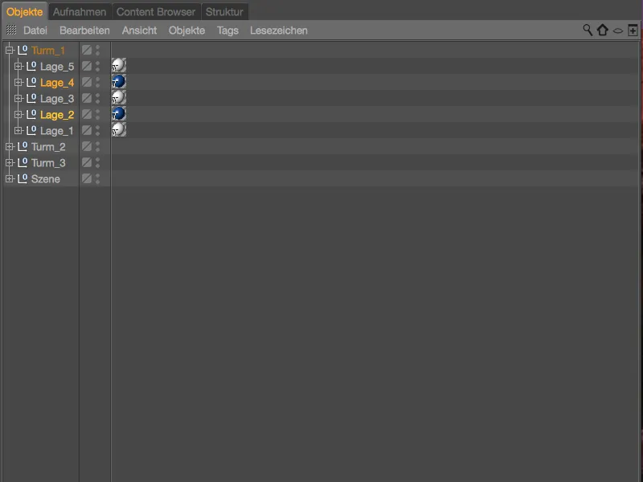Expand the Szene hierarchy

coord(10,179)
